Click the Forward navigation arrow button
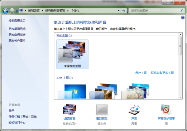This screenshot has height=131, width=187. tap(12, 11)
